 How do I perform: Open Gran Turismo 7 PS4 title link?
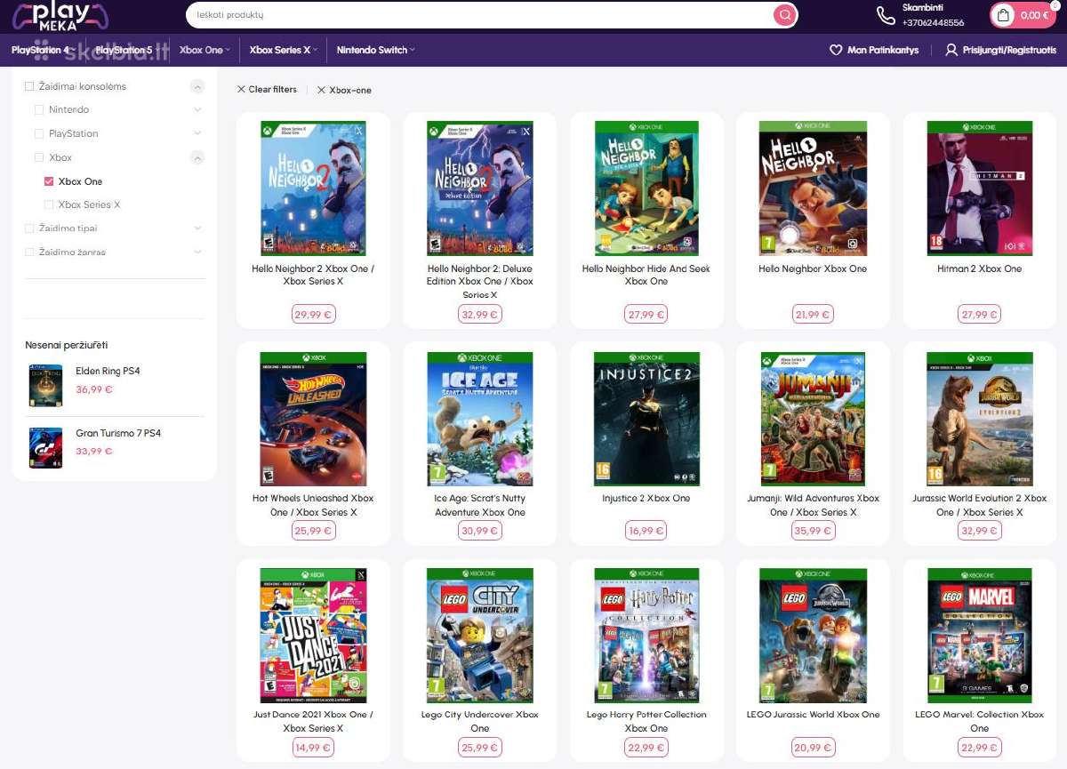click(x=118, y=433)
